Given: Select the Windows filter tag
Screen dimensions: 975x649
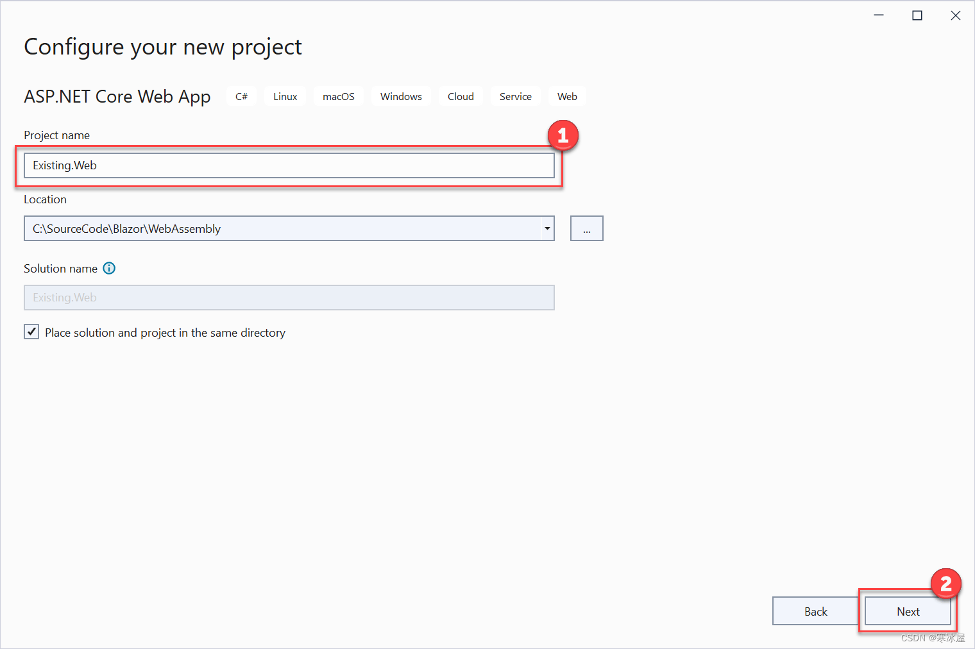Looking at the screenshot, I should 401,96.
